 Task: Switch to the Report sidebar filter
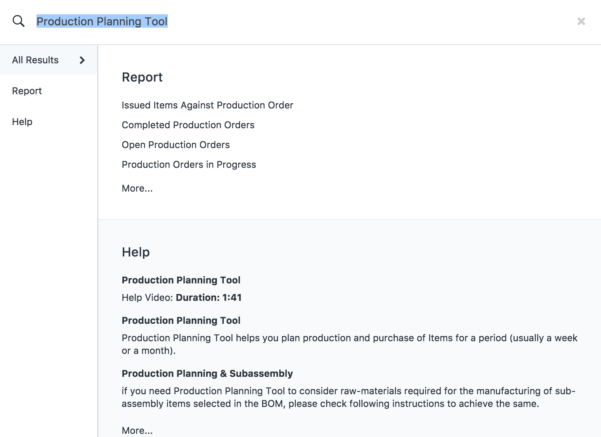coord(27,91)
